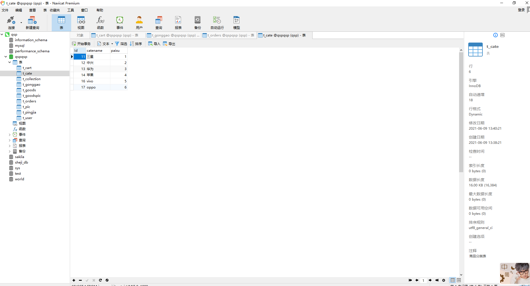Open the 用户 users toolbar icon

point(139,23)
